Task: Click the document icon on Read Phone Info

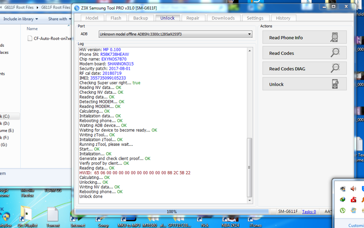Action: point(334,37)
